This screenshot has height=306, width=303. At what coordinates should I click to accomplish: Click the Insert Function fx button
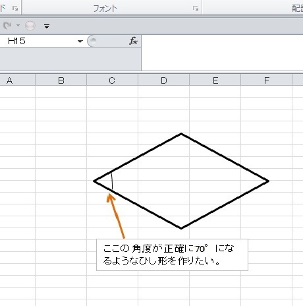(x=133, y=41)
